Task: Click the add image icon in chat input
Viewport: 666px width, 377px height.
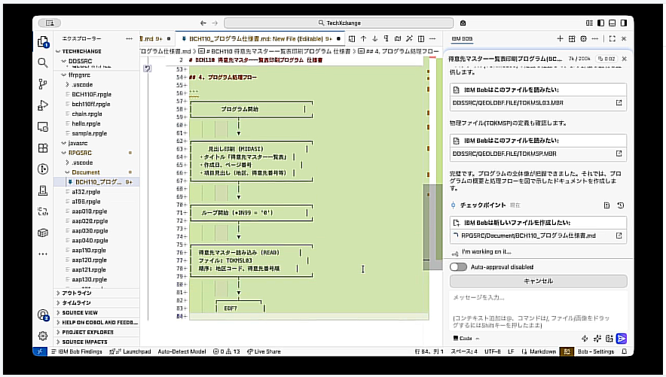Action: pyautogui.click(x=609, y=339)
